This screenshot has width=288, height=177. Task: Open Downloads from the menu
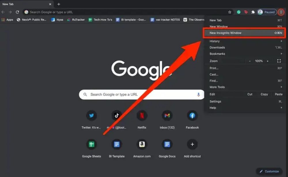(x=245, y=47)
